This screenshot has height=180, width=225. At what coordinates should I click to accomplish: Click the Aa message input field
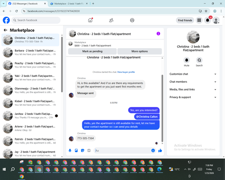(x=122, y=150)
